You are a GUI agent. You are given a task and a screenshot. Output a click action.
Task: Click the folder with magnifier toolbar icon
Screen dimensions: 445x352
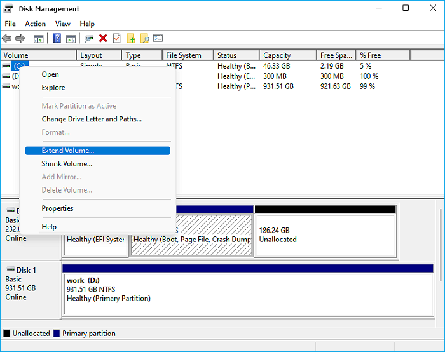click(x=144, y=39)
